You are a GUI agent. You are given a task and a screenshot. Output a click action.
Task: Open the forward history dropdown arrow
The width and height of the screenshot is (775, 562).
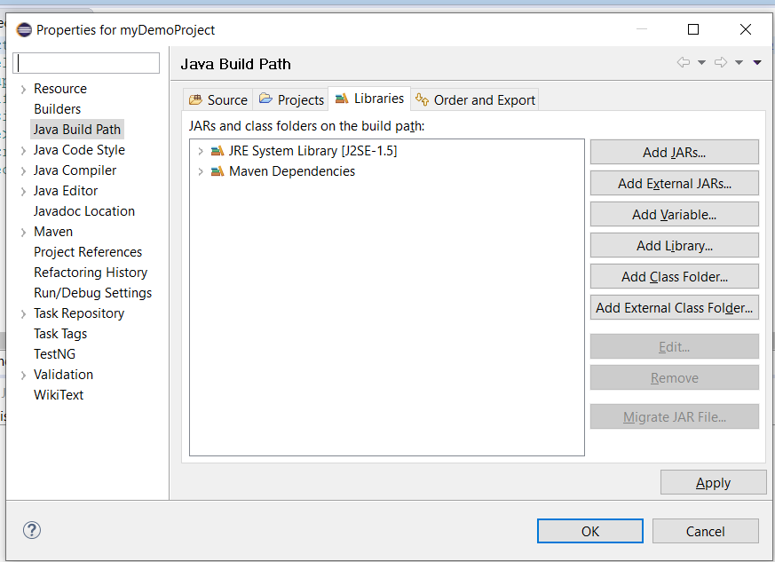pos(739,63)
